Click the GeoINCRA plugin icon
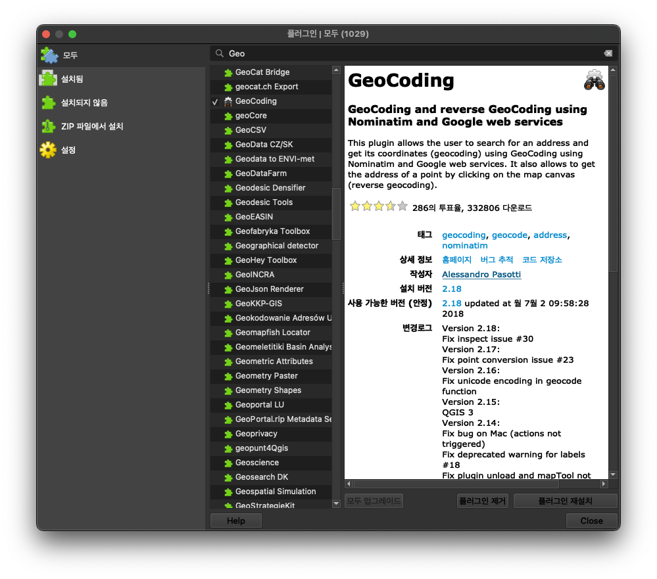 pyautogui.click(x=228, y=275)
